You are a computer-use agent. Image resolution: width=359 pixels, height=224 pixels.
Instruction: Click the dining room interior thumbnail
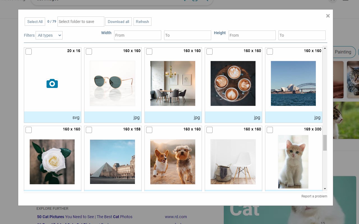[172, 83]
